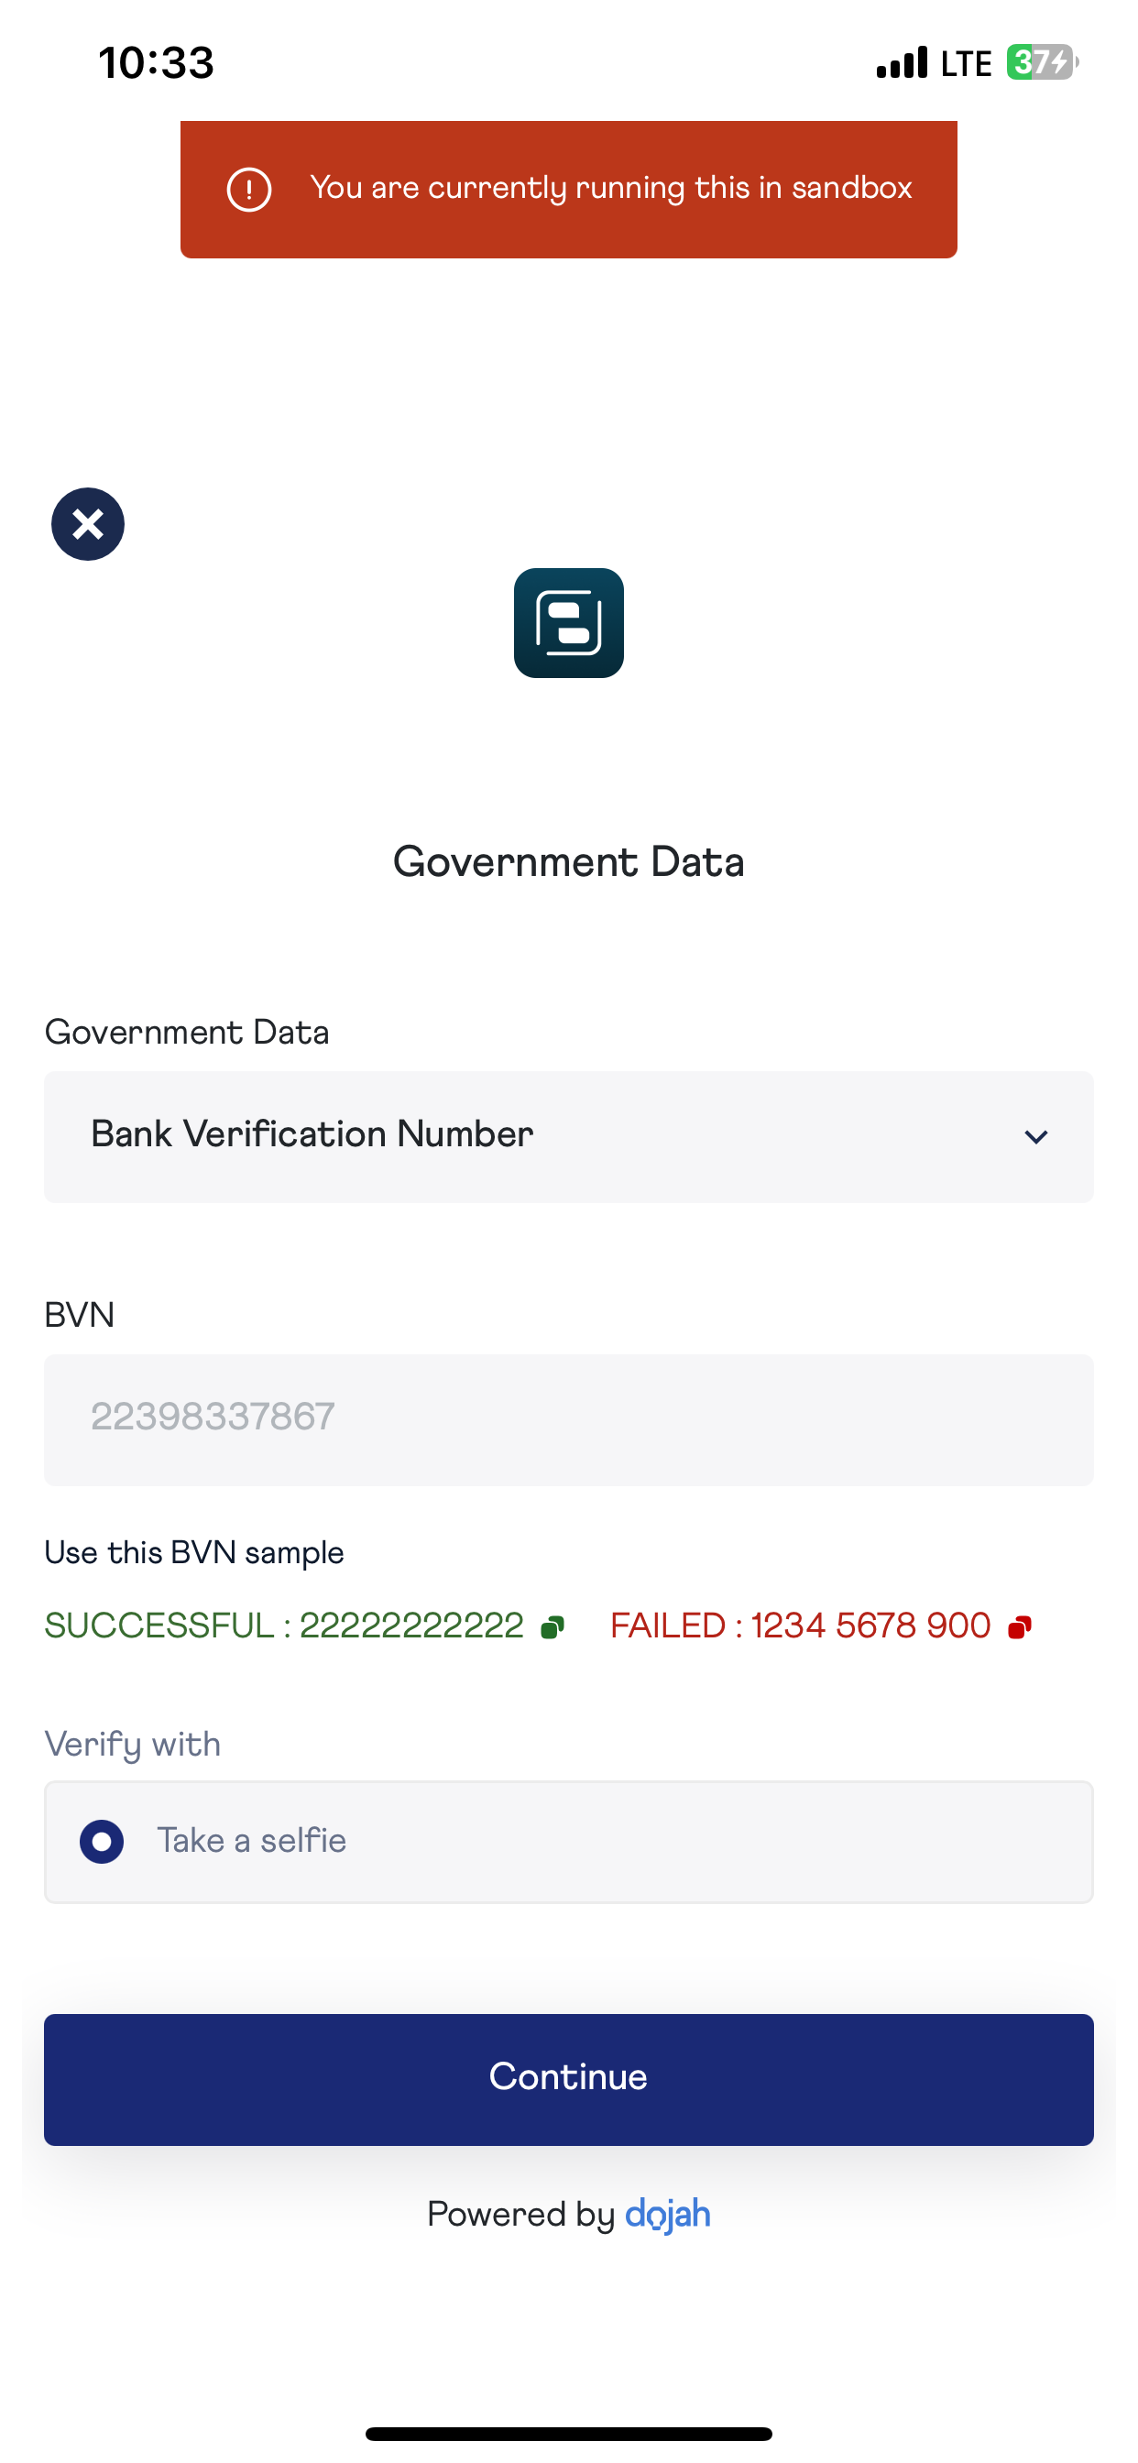The width and height of the screenshot is (1138, 2463).
Task: Tap the dark circular X close icon
Action: pos(88,524)
